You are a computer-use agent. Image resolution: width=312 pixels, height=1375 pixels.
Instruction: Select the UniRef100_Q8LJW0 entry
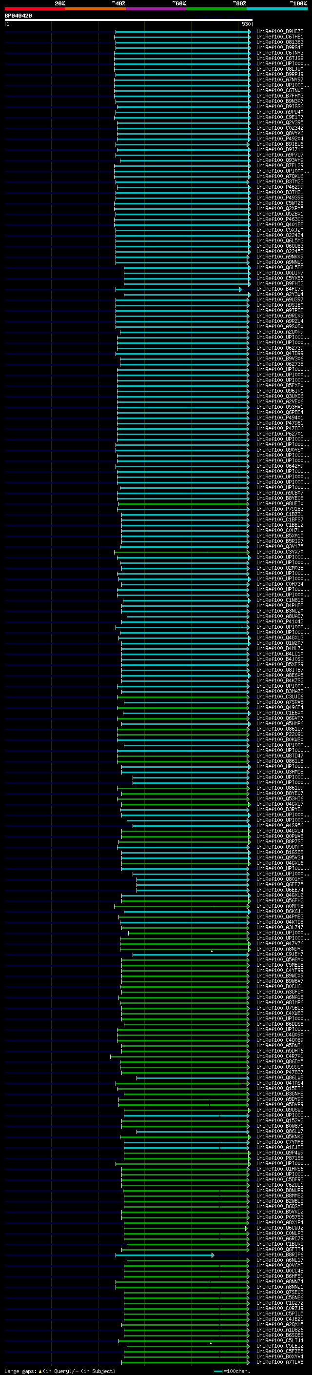point(279,69)
